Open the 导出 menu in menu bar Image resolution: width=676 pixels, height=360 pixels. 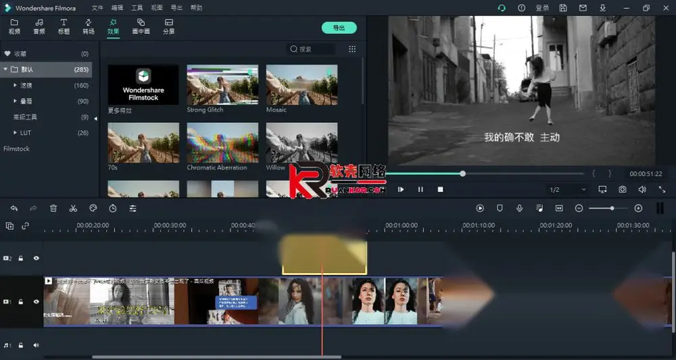176,7
